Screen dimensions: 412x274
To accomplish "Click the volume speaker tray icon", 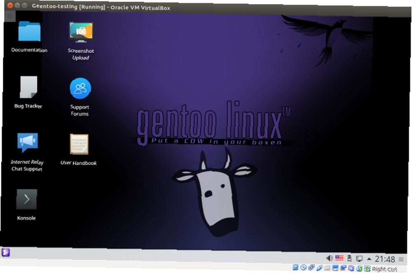I will [329, 258].
